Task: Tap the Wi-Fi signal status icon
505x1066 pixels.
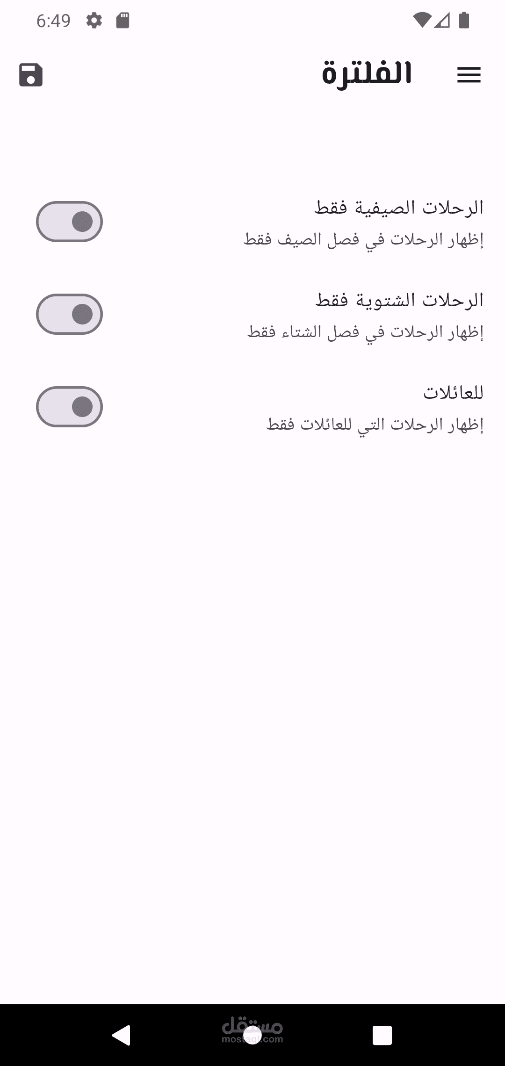Action: [421, 21]
